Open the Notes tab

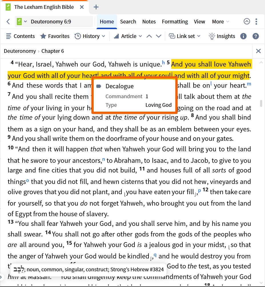pos(149,22)
